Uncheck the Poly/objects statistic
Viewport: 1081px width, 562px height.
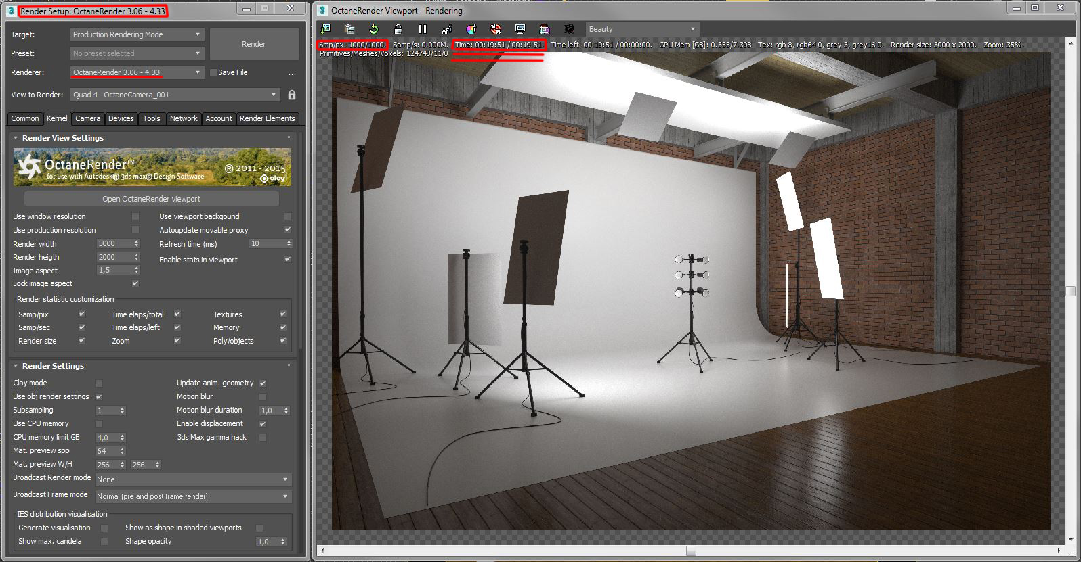tap(283, 341)
